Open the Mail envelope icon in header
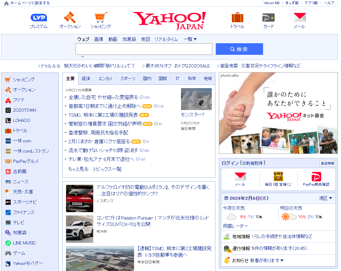 pyautogui.click(x=299, y=17)
